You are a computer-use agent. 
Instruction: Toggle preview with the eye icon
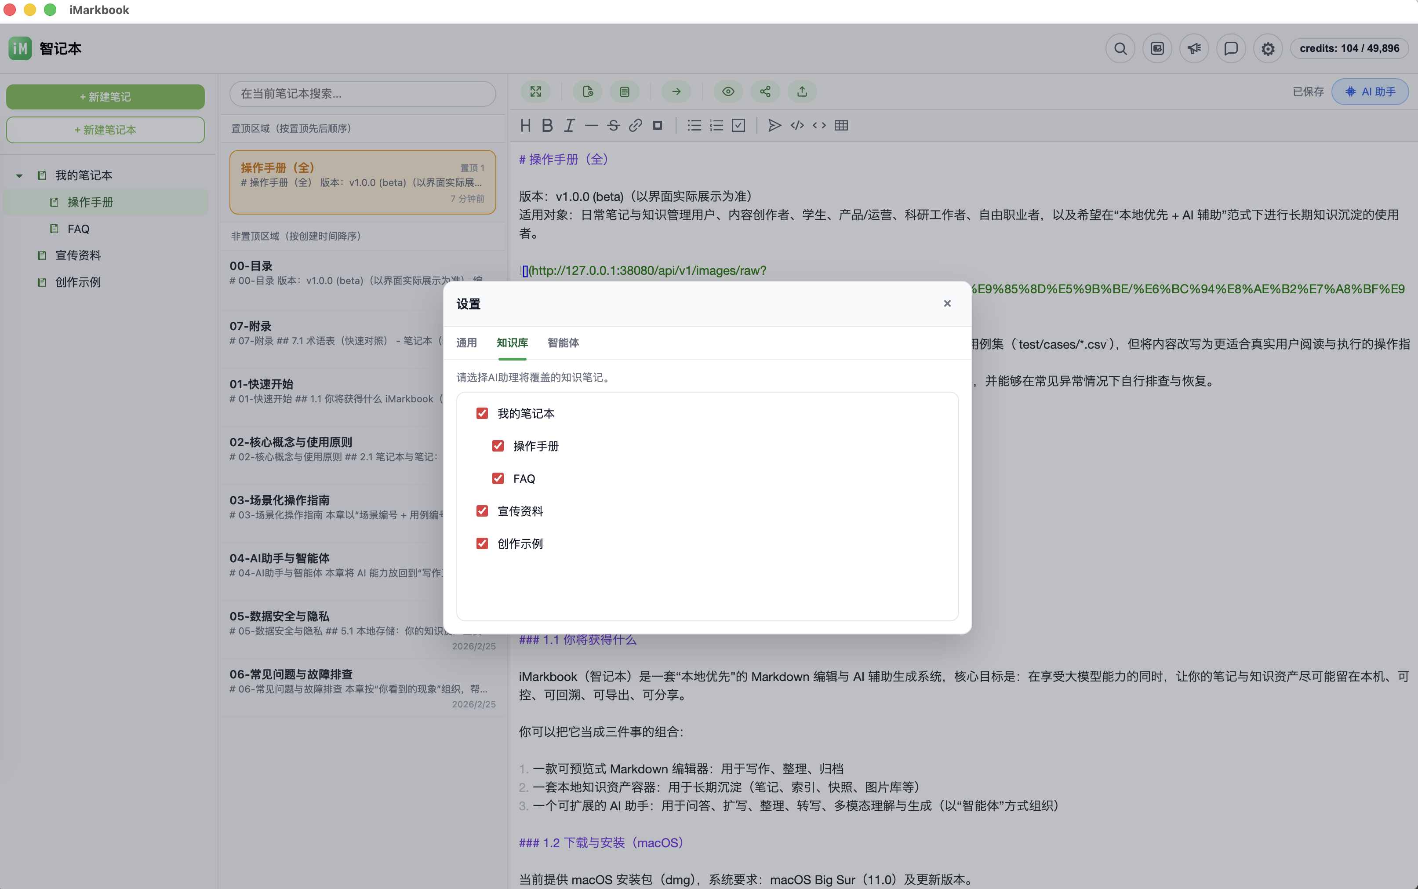tap(727, 92)
